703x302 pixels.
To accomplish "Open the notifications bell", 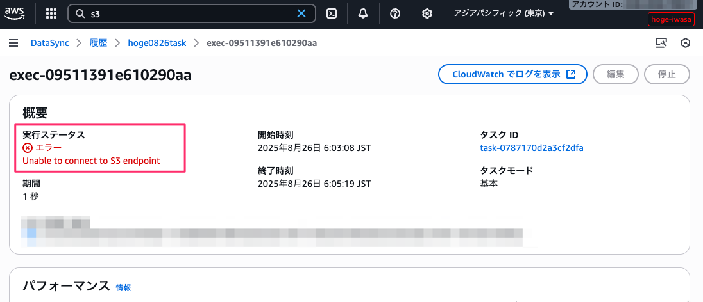I will point(363,13).
